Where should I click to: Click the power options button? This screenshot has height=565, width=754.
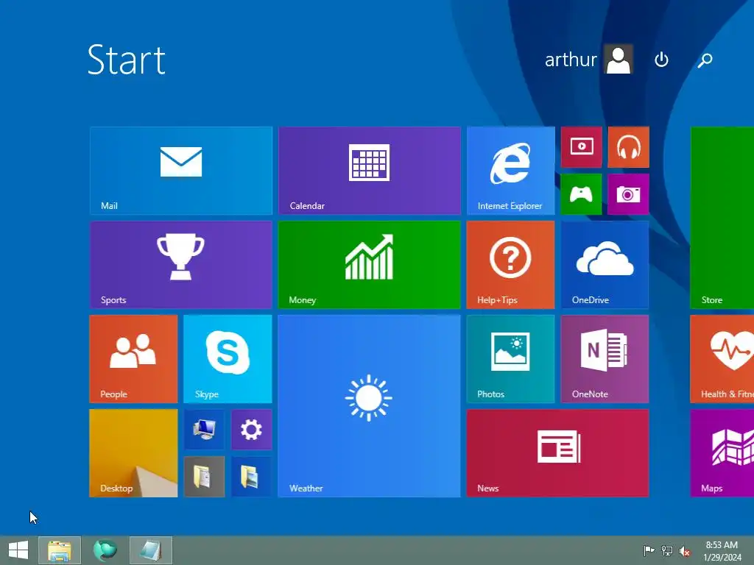click(x=662, y=60)
